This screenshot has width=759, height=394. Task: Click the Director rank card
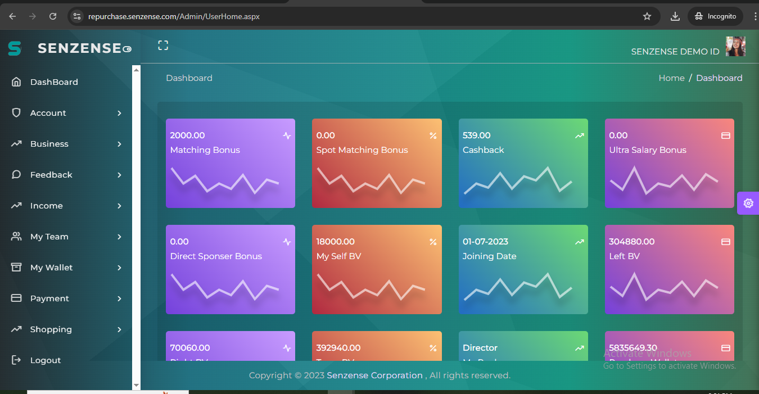523,346
